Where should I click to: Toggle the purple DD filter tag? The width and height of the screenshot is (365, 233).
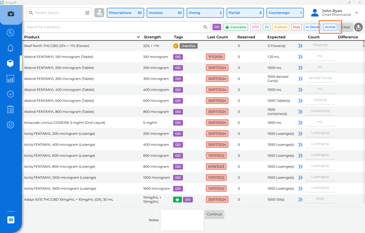217,27
